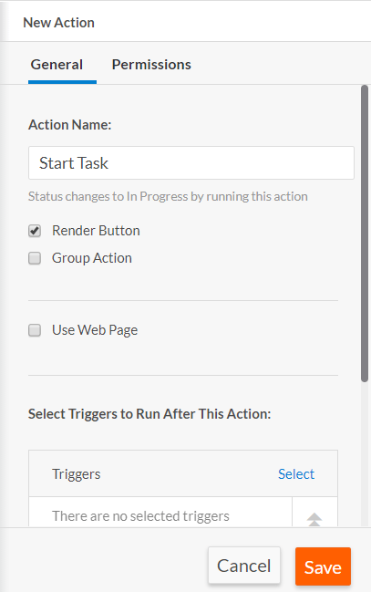Viewport: 371px width, 592px height.
Task: Open the General tab
Action: (x=57, y=65)
